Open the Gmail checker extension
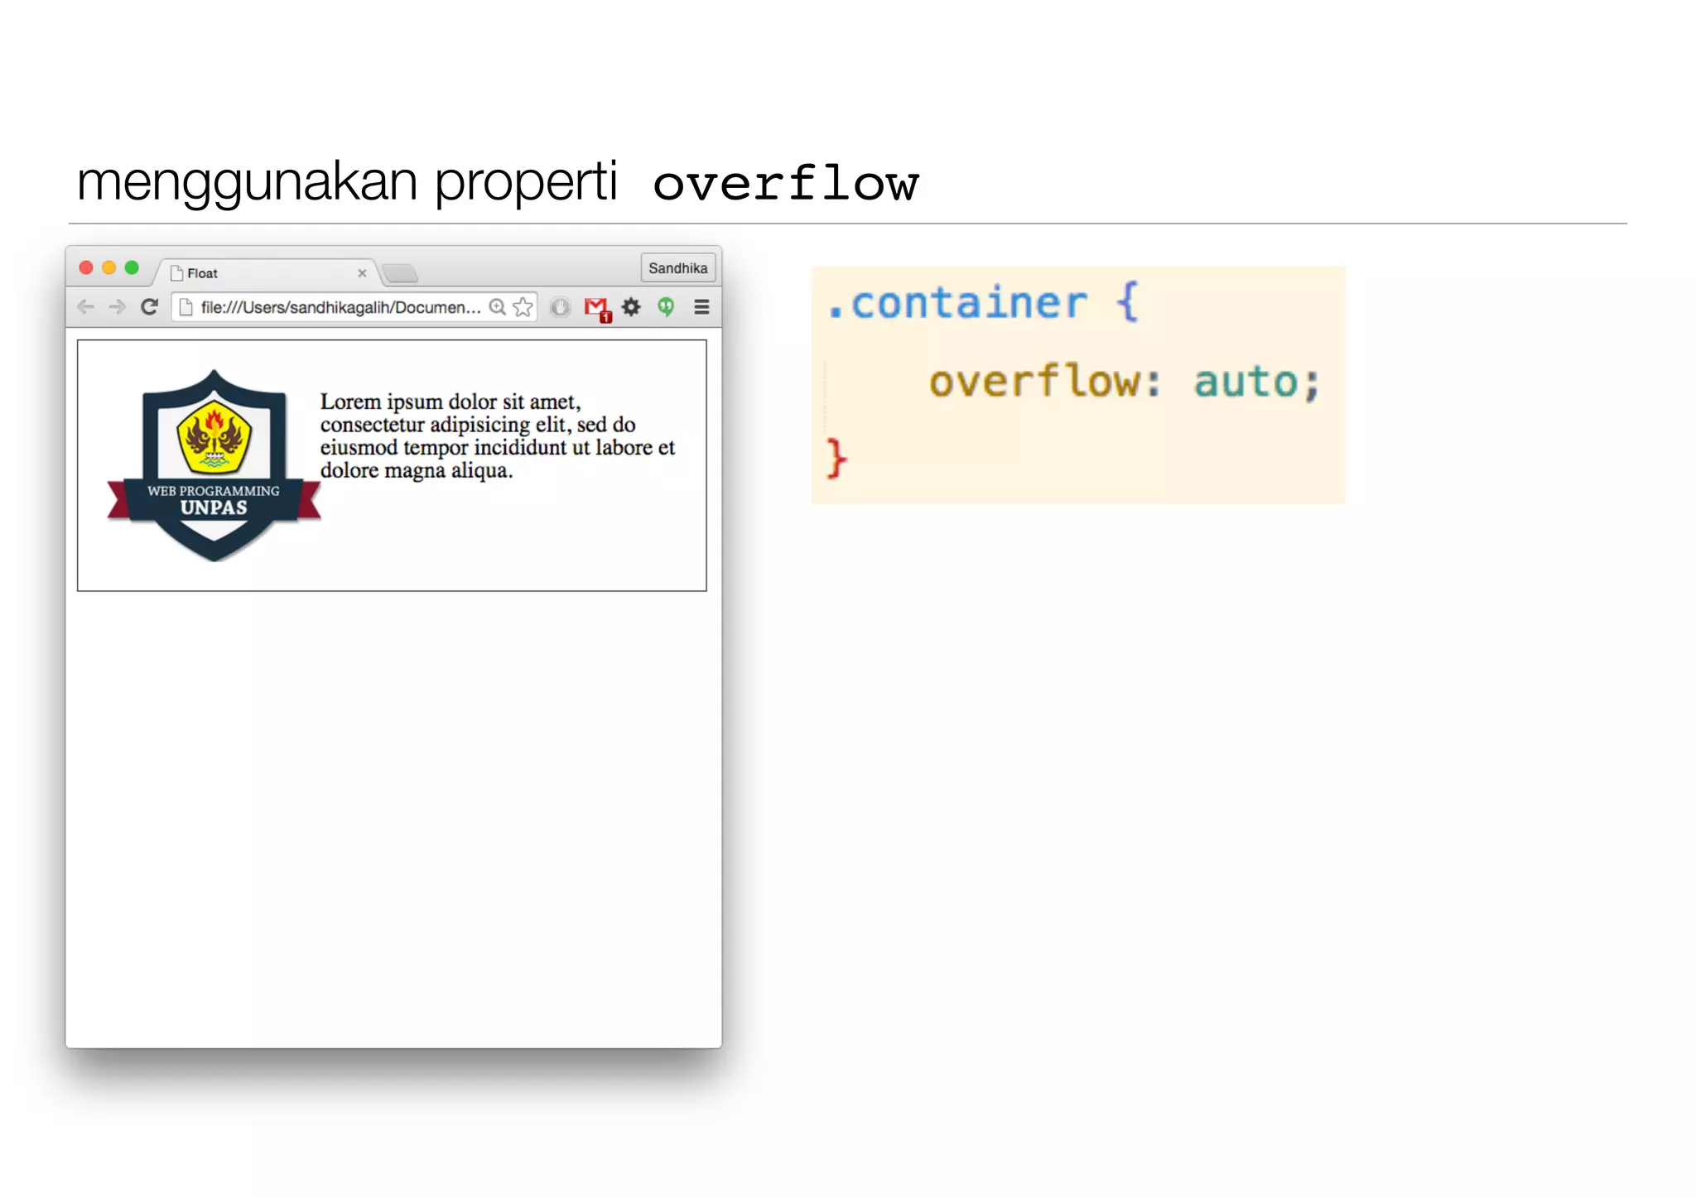Image resolution: width=1696 pixels, height=1198 pixels. click(596, 308)
